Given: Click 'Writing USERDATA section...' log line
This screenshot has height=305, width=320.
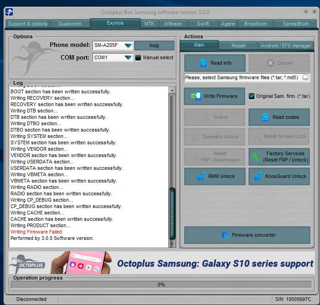Looking at the screenshot, I should tap(42, 162).
